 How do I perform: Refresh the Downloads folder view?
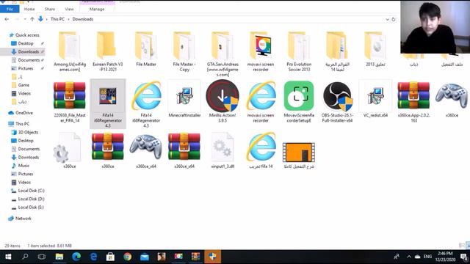pyautogui.click(x=394, y=19)
